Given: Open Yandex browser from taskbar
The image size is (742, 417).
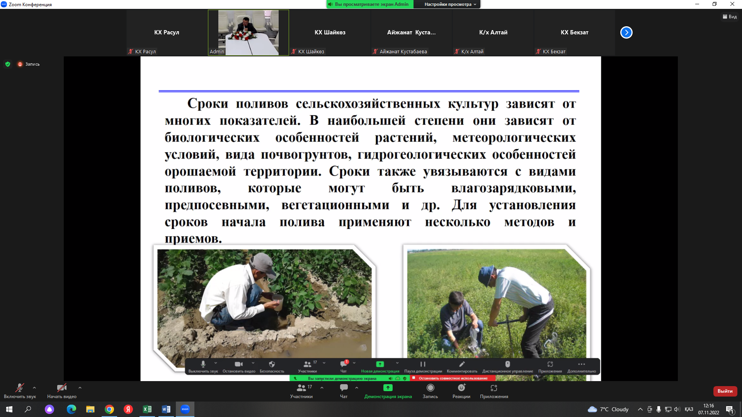Looking at the screenshot, I should 128,409.
